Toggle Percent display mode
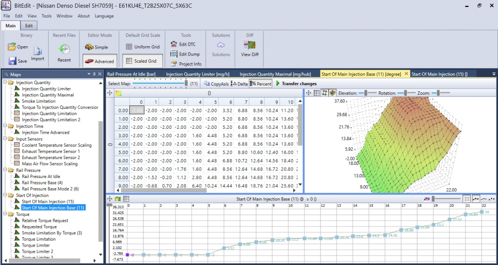This screenshot has height=265, width=498. pos(261,84)
